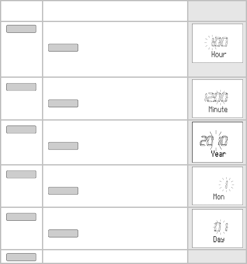Click middle-column gray button in Day row
The width and height of the screenshot is (247, 264).
(x=63, y=233)
